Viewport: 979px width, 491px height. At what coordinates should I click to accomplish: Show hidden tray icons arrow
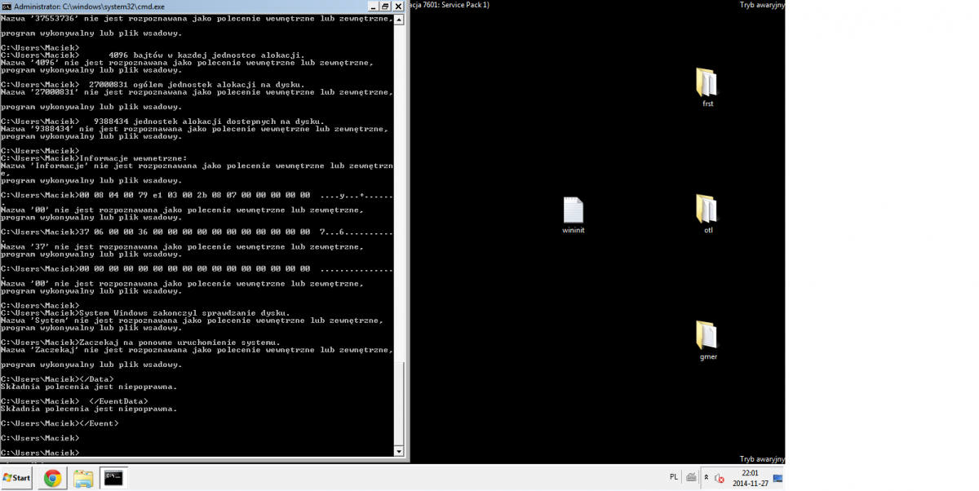707,478
